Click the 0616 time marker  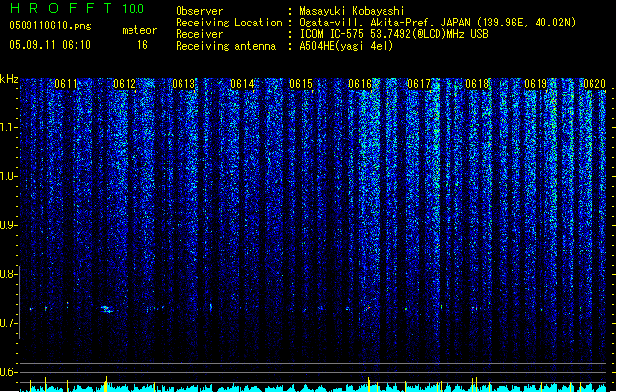point(360,84)
